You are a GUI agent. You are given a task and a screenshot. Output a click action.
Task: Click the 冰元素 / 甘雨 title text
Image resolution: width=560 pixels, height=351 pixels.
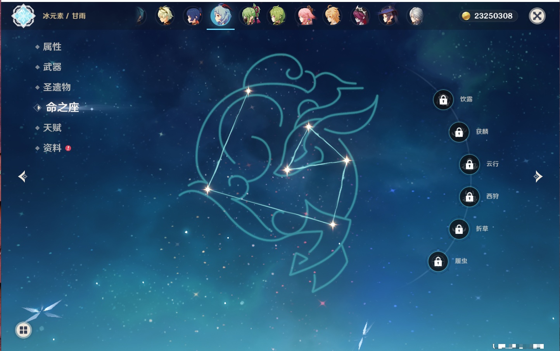click(64, 16)
